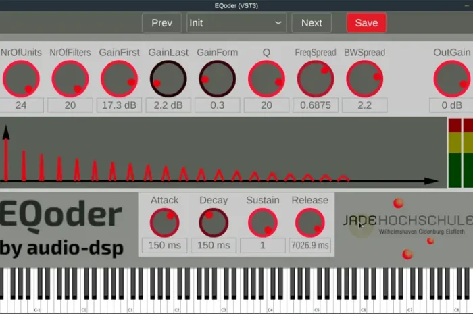Click the Sustain value field showing 1

pos(263,245)
